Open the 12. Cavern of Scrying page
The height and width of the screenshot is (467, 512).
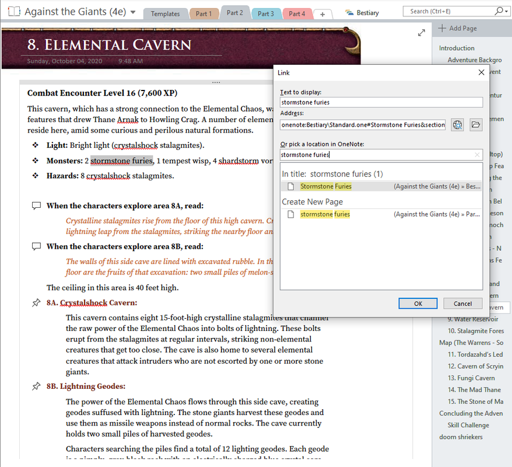(475, 366)
